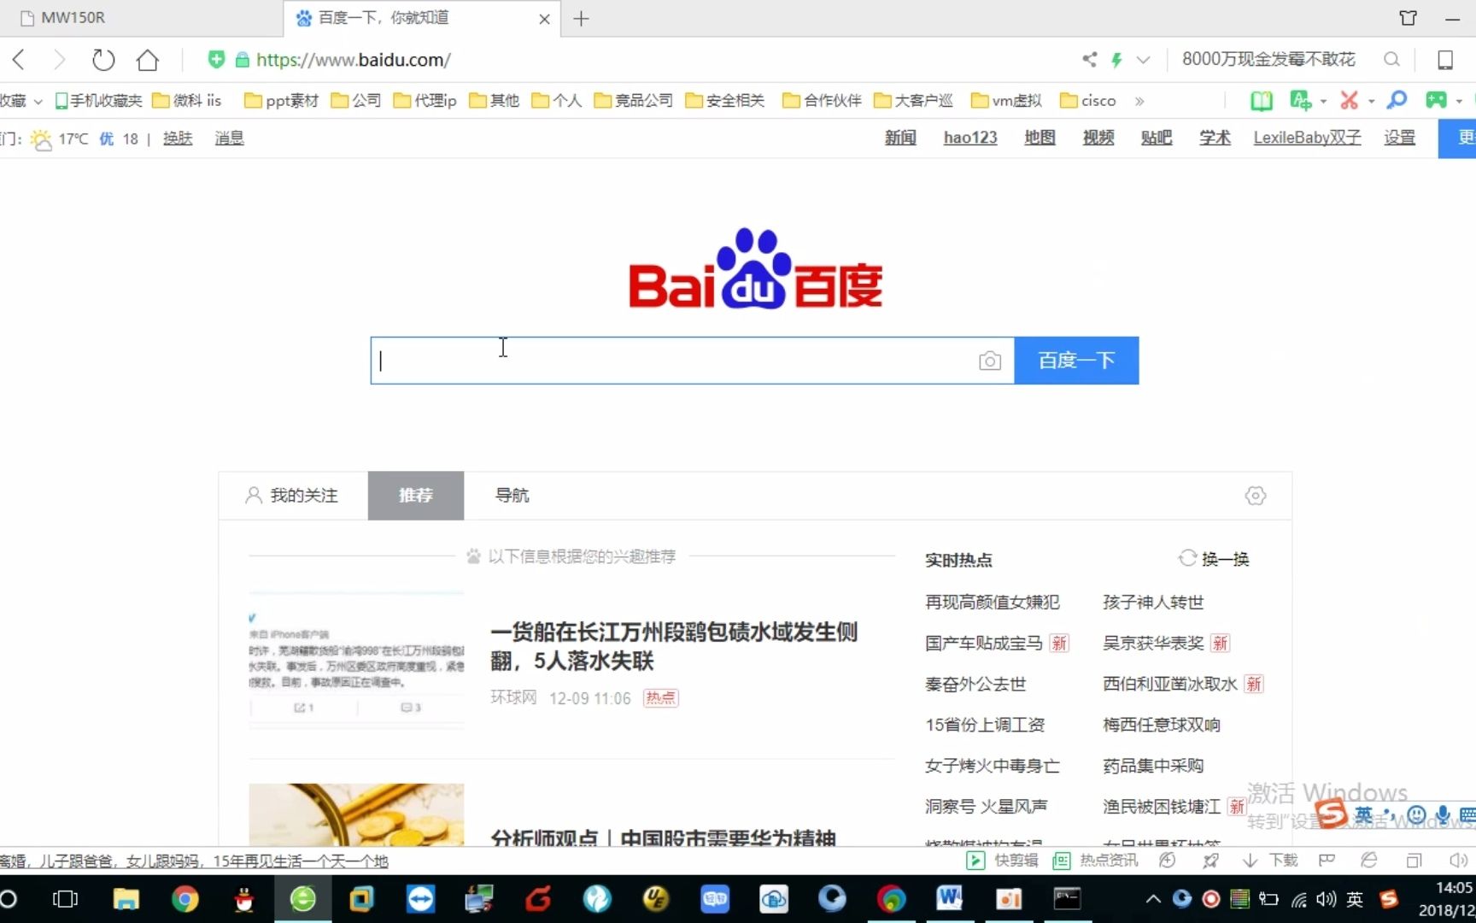Click the green game controller icon

tap(1436, 101)
